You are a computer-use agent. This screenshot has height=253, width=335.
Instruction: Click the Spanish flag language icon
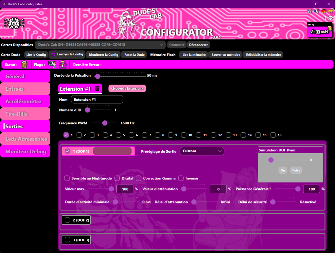click(330, 11)
